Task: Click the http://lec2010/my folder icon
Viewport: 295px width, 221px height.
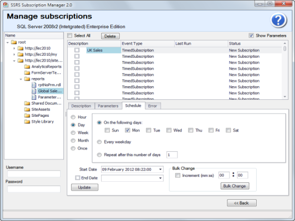Action: point(20,55)
